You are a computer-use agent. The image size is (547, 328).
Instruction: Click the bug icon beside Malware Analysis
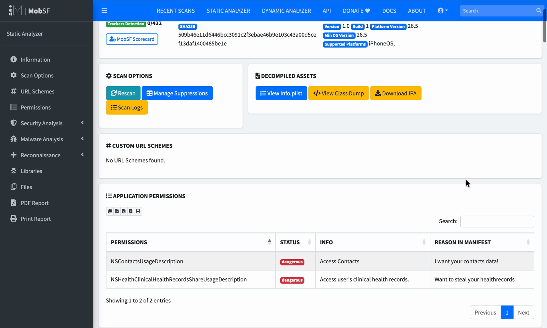pyautogui.click(x=13, y=139)
